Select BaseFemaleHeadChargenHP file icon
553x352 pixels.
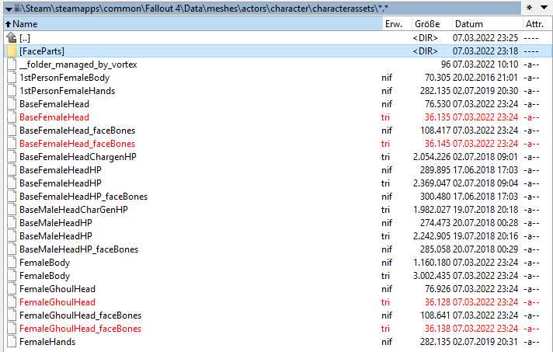(x=12, y=157)
